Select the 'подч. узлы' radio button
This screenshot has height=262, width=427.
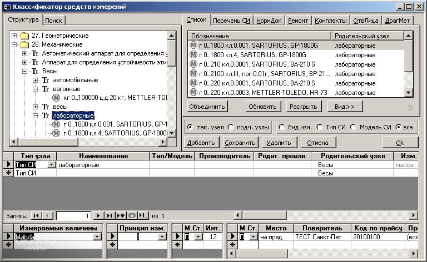tap(231, 127)
